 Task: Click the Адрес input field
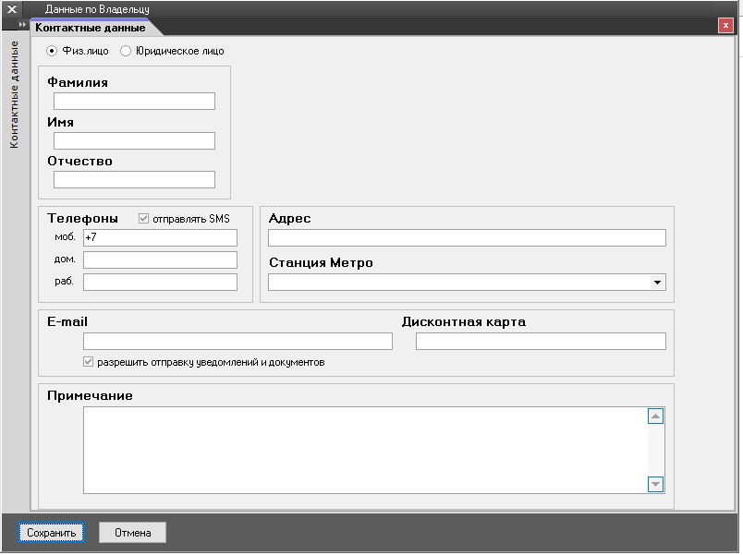[x=467, y=238]
